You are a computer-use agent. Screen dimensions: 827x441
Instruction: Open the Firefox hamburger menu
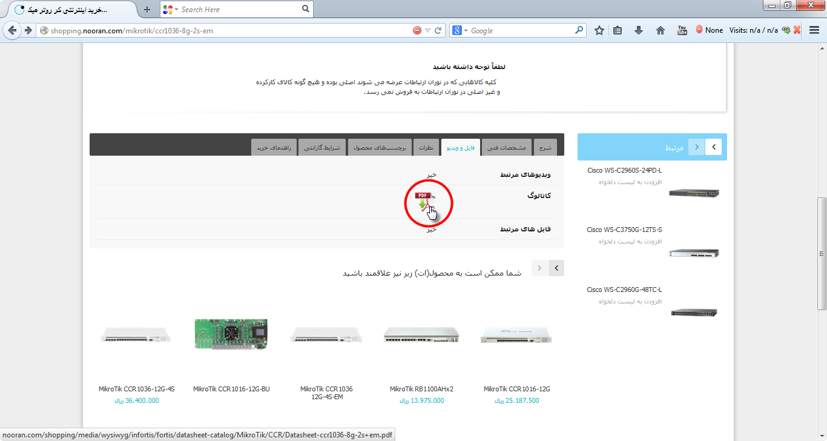(814, 30)
